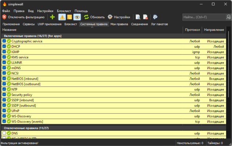
Task: Uncheck the WS-Discovery rule checkbox
Action: (4, 116)
